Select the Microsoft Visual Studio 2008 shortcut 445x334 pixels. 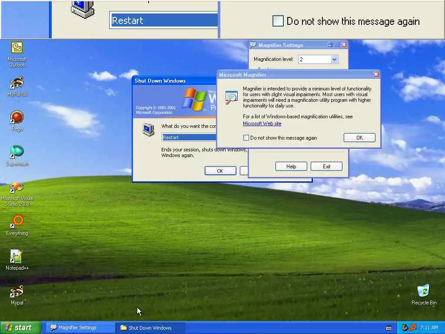[17, 194]
